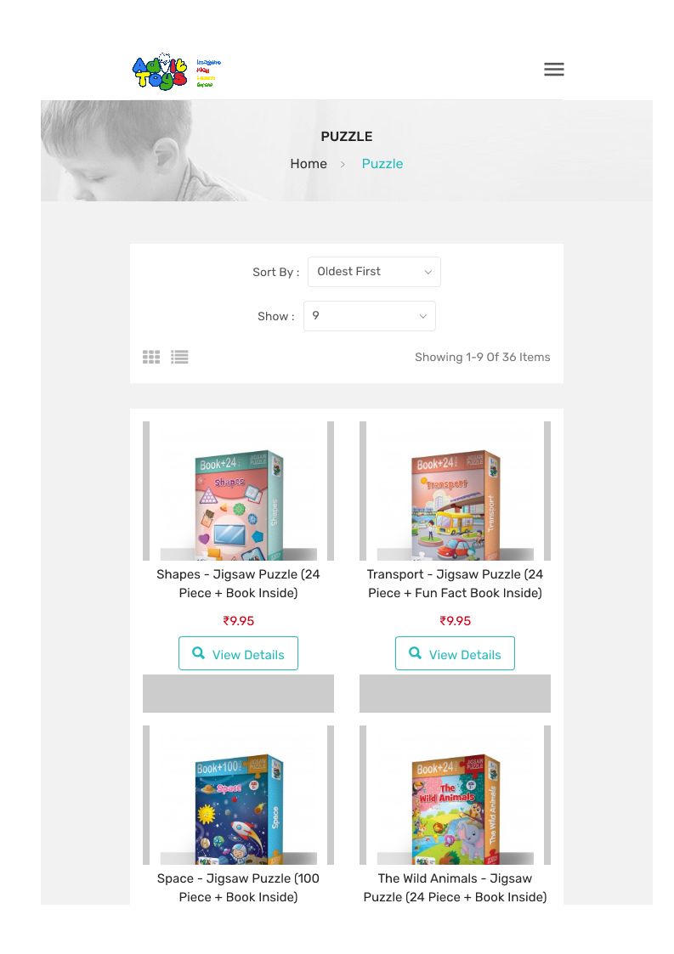Click the Puzzle breadcrumb link

coord(382,164)
